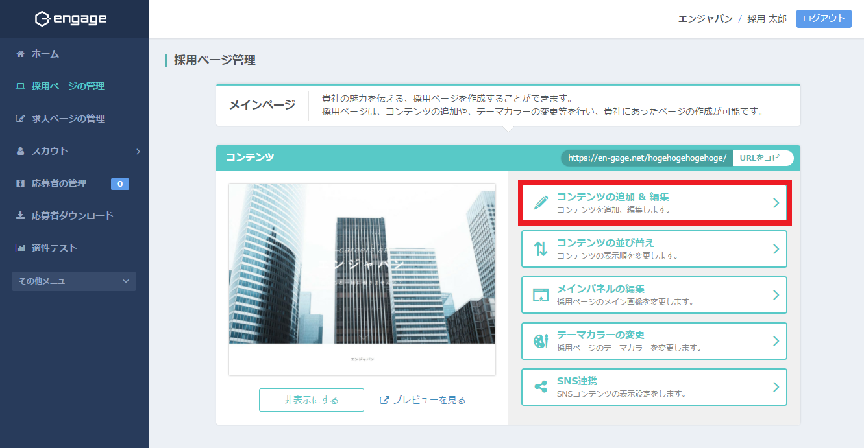
Task: Click the person icon beside スカウト
Action: pyautogui.click(x=20, y=151)
